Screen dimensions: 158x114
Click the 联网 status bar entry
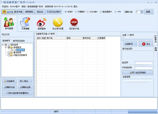(56, 112)
